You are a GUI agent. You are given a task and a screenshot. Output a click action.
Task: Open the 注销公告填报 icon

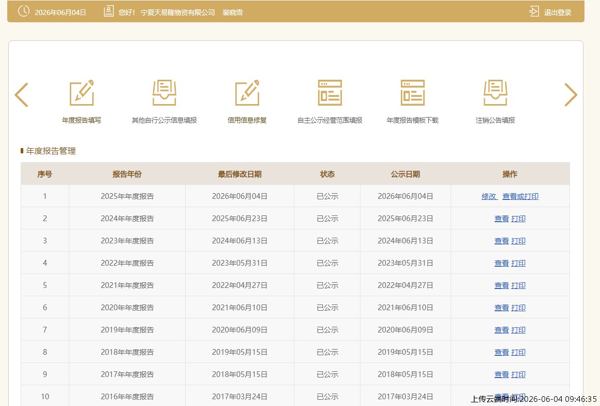click(x=495, y=93)
